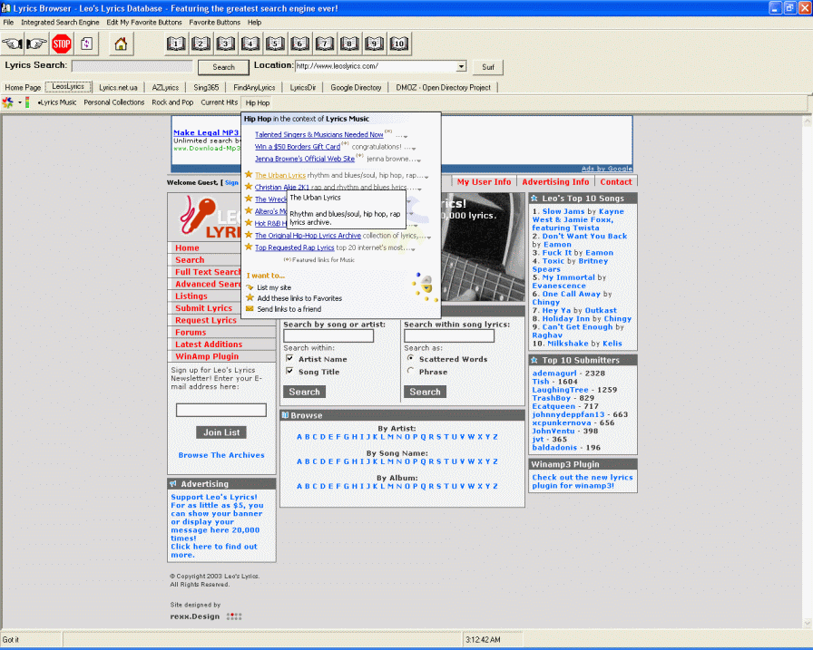The image size is (813, 650).
Task: Open Edit My Favorite Buttons menu
Action: click(144, 23)
